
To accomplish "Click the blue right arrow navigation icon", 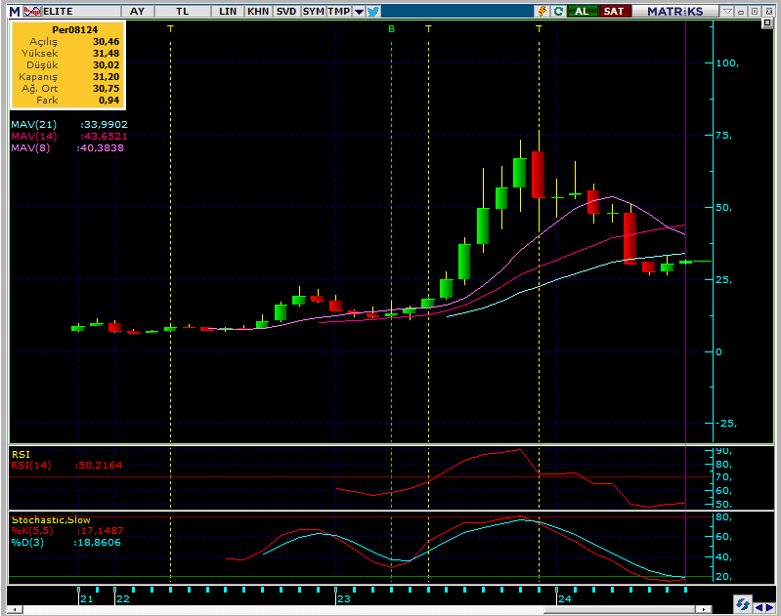I will 770,606.
